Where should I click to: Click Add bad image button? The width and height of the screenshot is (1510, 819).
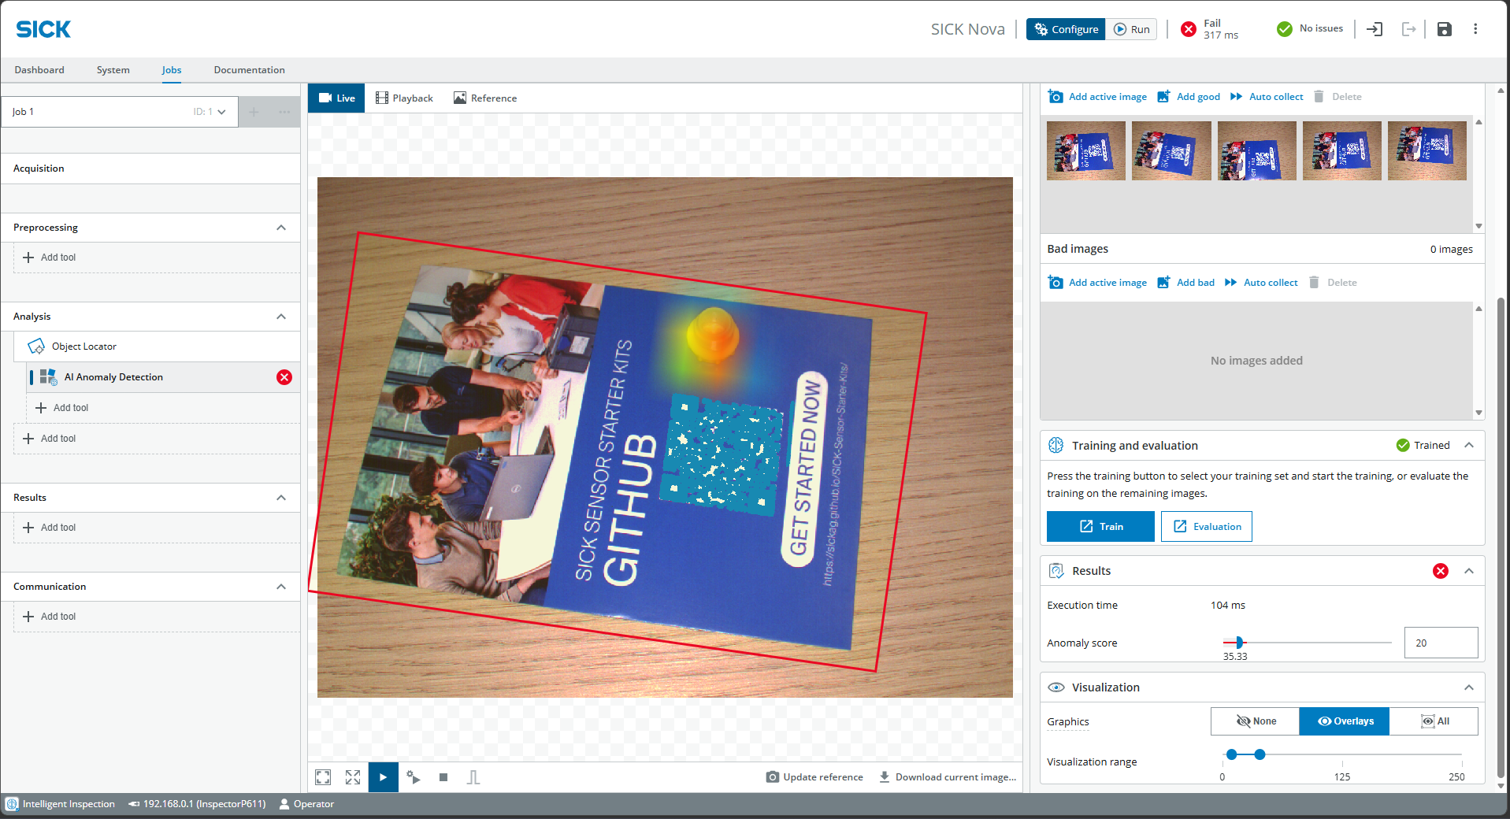(x=1185, y=283)
